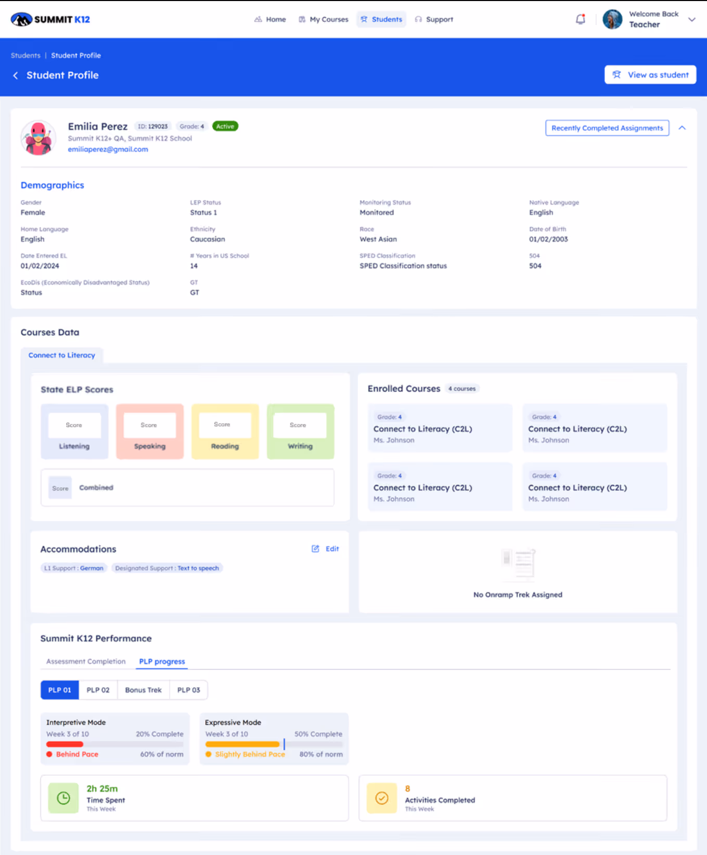Image resolution: width=707 pixels, height=855 pixels.
Task: Click the Caucasian ethnicity value
Action: tap(208, 240)
